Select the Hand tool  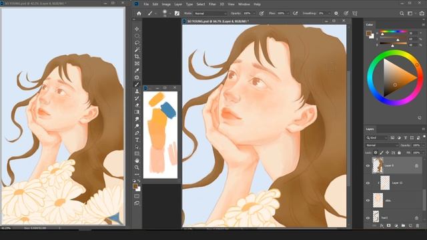137,161
